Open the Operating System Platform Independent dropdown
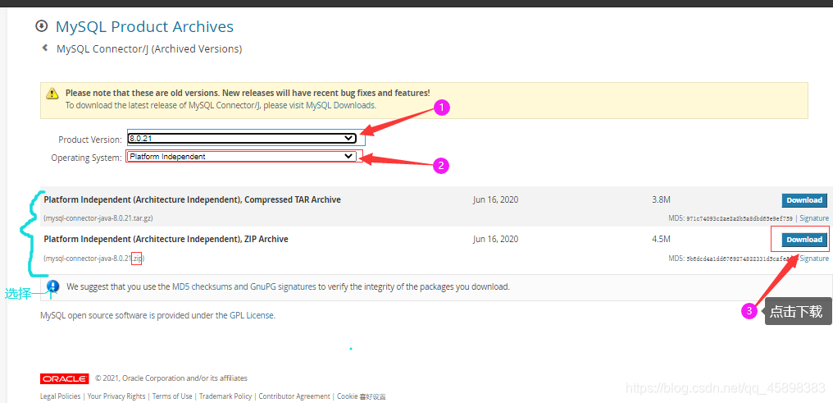This screenshot has height=403, width=833. (242, 156)
